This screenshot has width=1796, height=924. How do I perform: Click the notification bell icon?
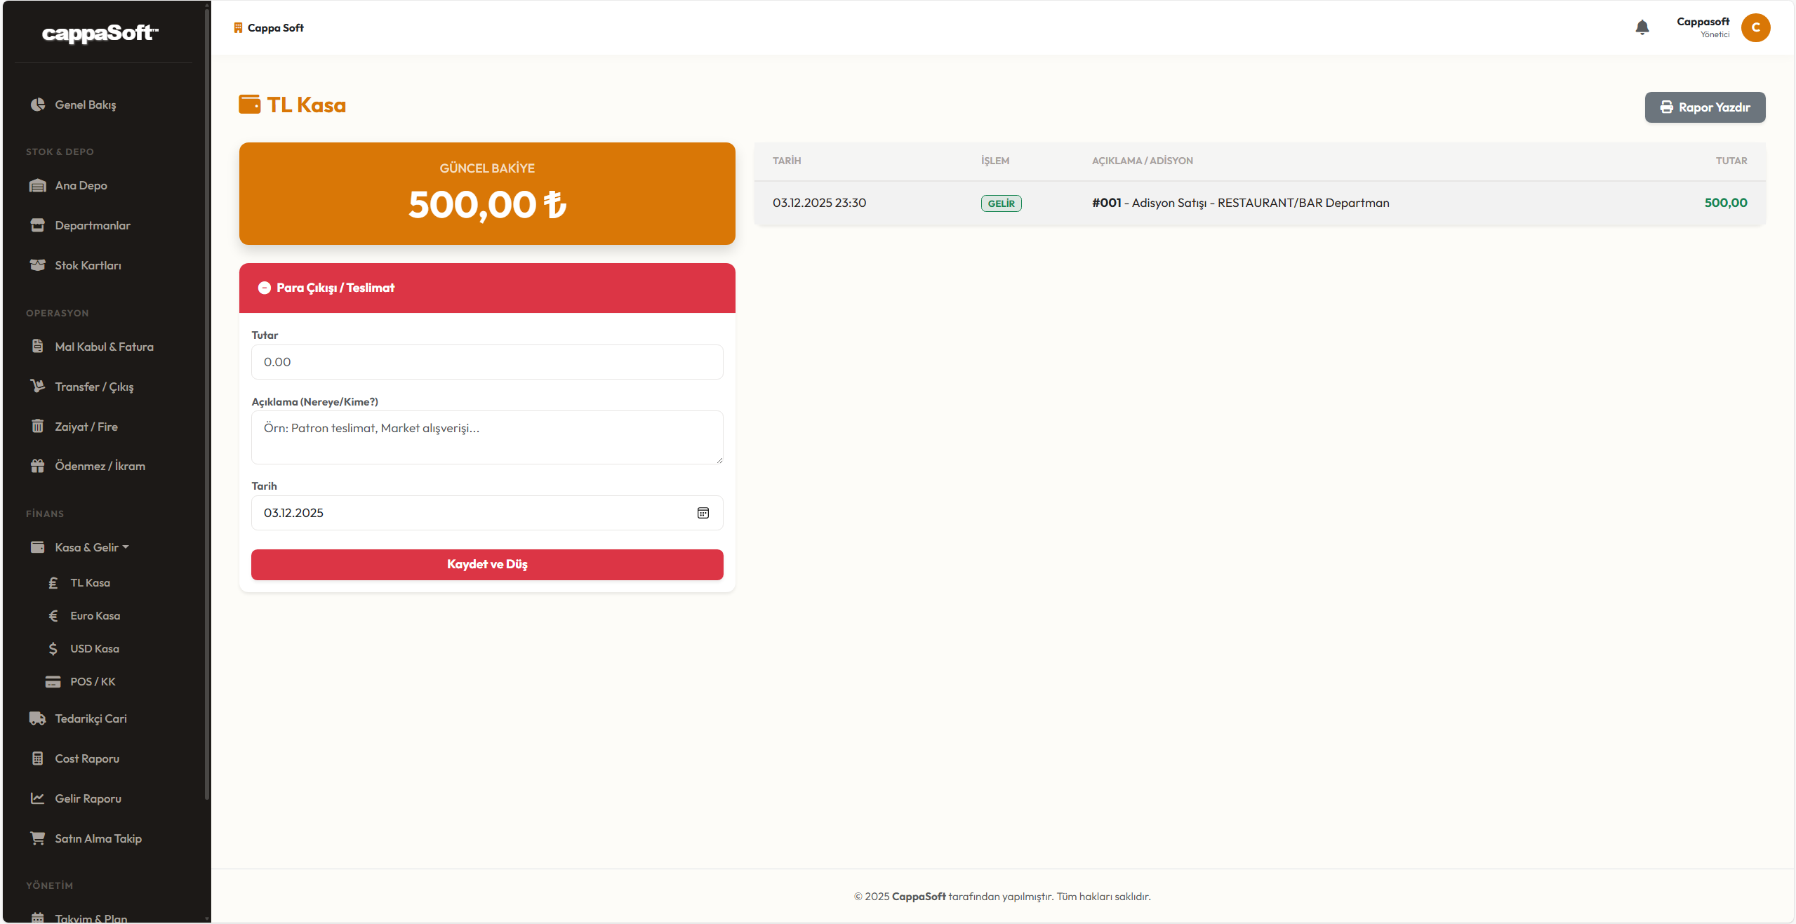(x=1642, y=27)
